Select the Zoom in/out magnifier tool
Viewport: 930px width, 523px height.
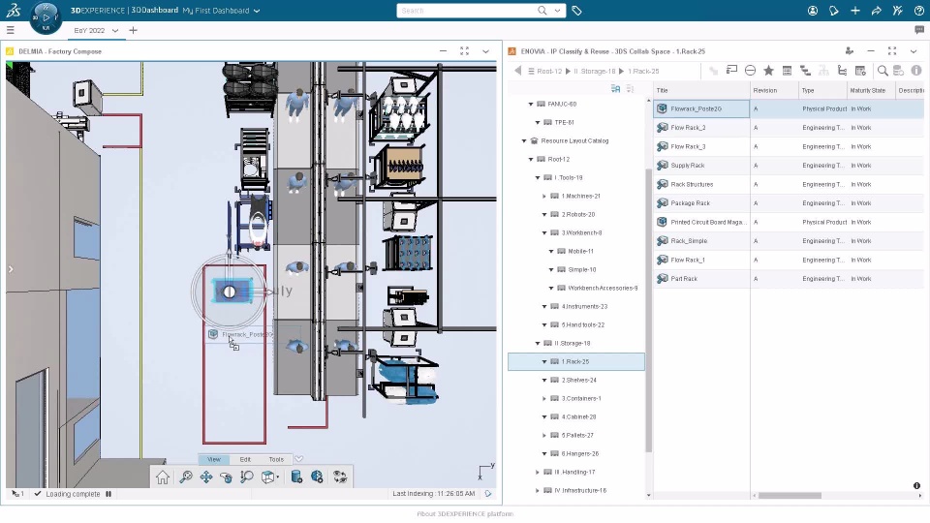247,477
